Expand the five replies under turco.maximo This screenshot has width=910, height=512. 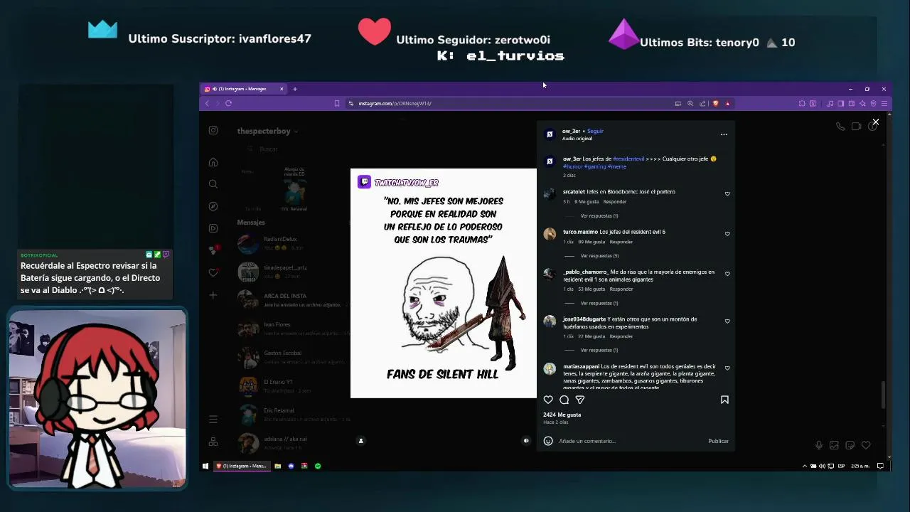pyautogui.click(x=599, y=256)
